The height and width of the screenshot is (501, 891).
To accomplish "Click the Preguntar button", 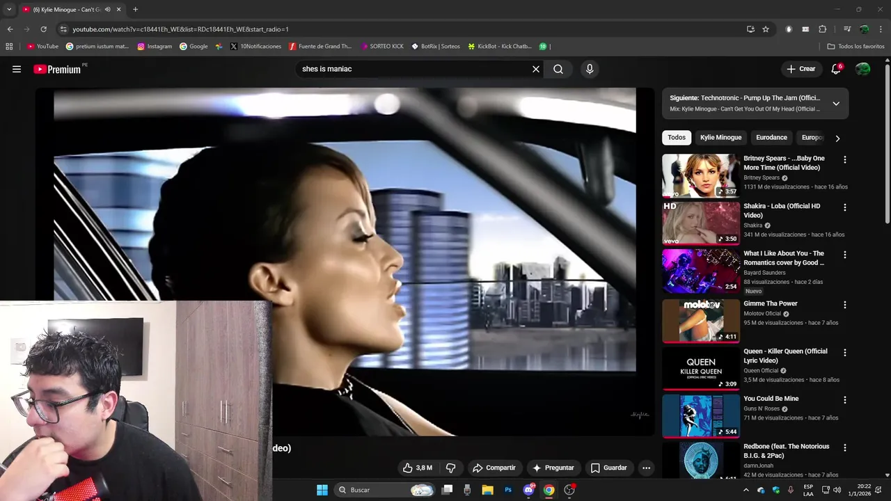I will coord(553,468).
